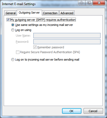
Task: Click the Internet E-mail Settings title bar
Action: (39, 4)
